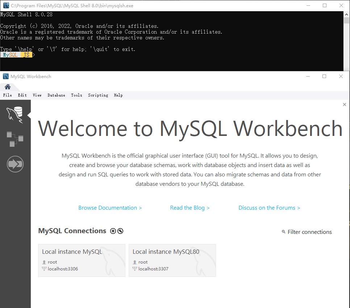Dismiss the welcome message with the small X
The height and width of the screenshot is (308, 350).
(x=345, y=104)
